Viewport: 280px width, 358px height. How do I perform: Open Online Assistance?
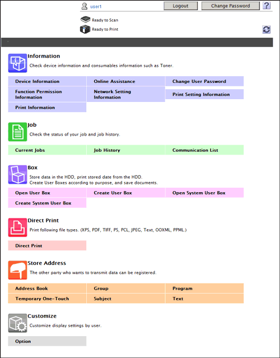[126, 81]
